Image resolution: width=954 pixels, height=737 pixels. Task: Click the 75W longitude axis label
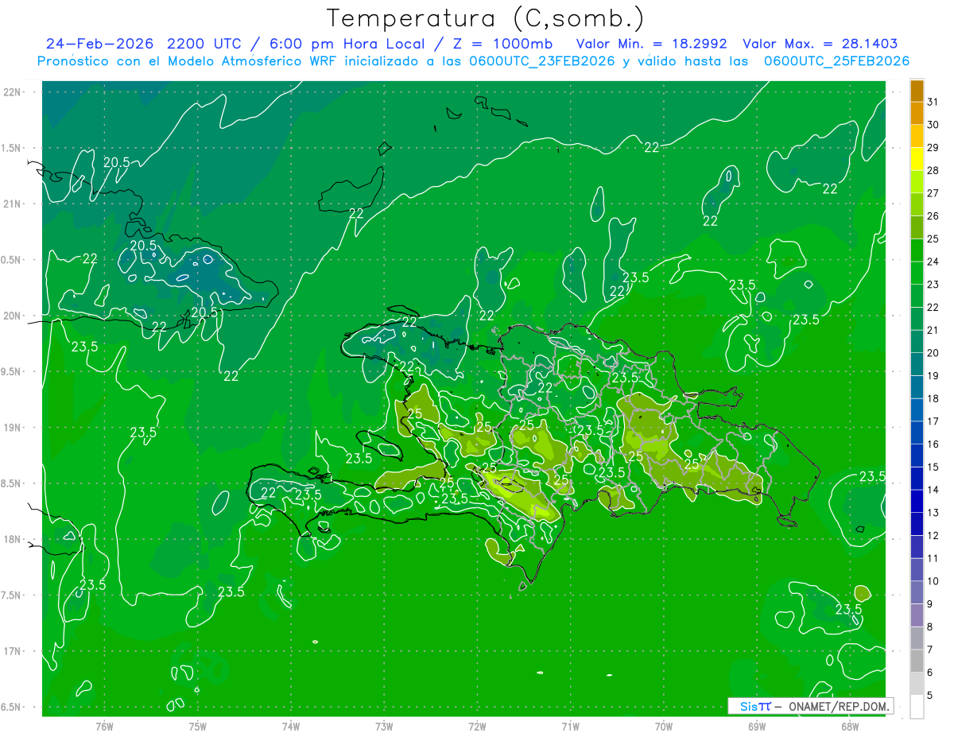(x=198, y=726)
